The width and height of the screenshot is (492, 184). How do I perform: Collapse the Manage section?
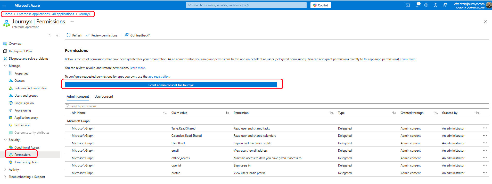5,66
